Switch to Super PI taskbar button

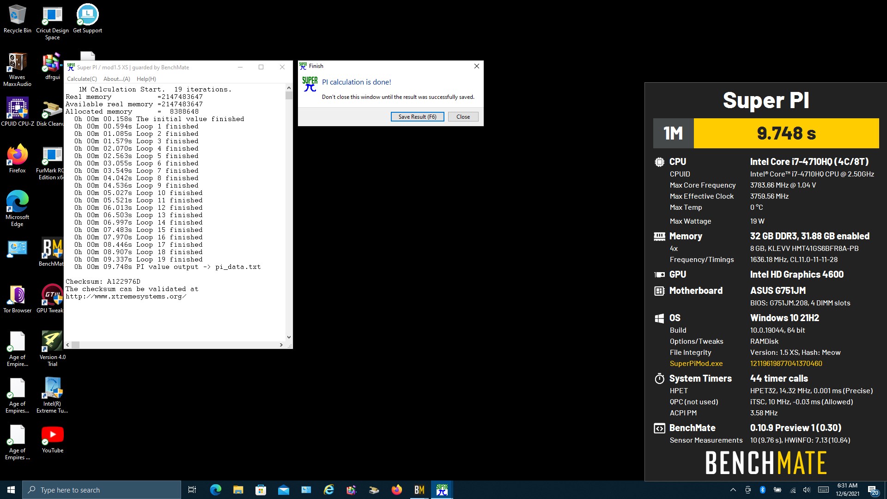[x=442, y=490]
